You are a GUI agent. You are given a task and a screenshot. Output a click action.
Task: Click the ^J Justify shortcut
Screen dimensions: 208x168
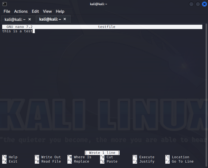click(x=144, y=161)
